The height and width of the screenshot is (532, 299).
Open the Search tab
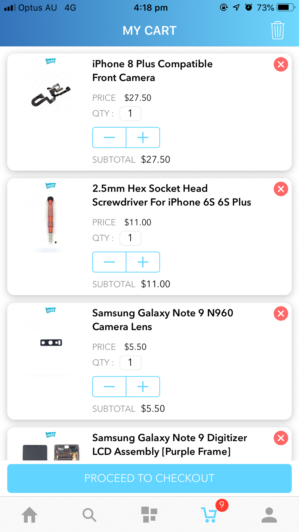coord(89,515)
